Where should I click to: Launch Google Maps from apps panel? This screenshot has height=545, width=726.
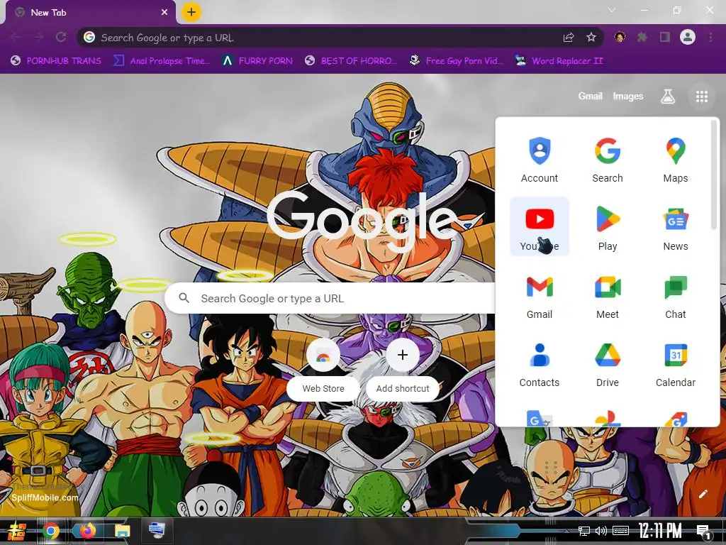click(x=676, y=158)
